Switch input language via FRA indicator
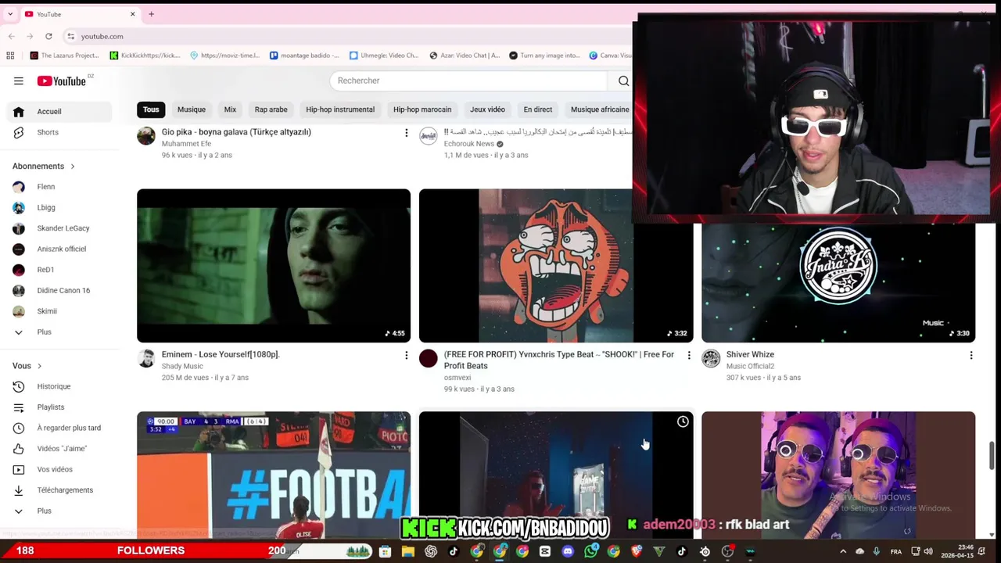The image size is (1001, 563). (x=896, y=551)
